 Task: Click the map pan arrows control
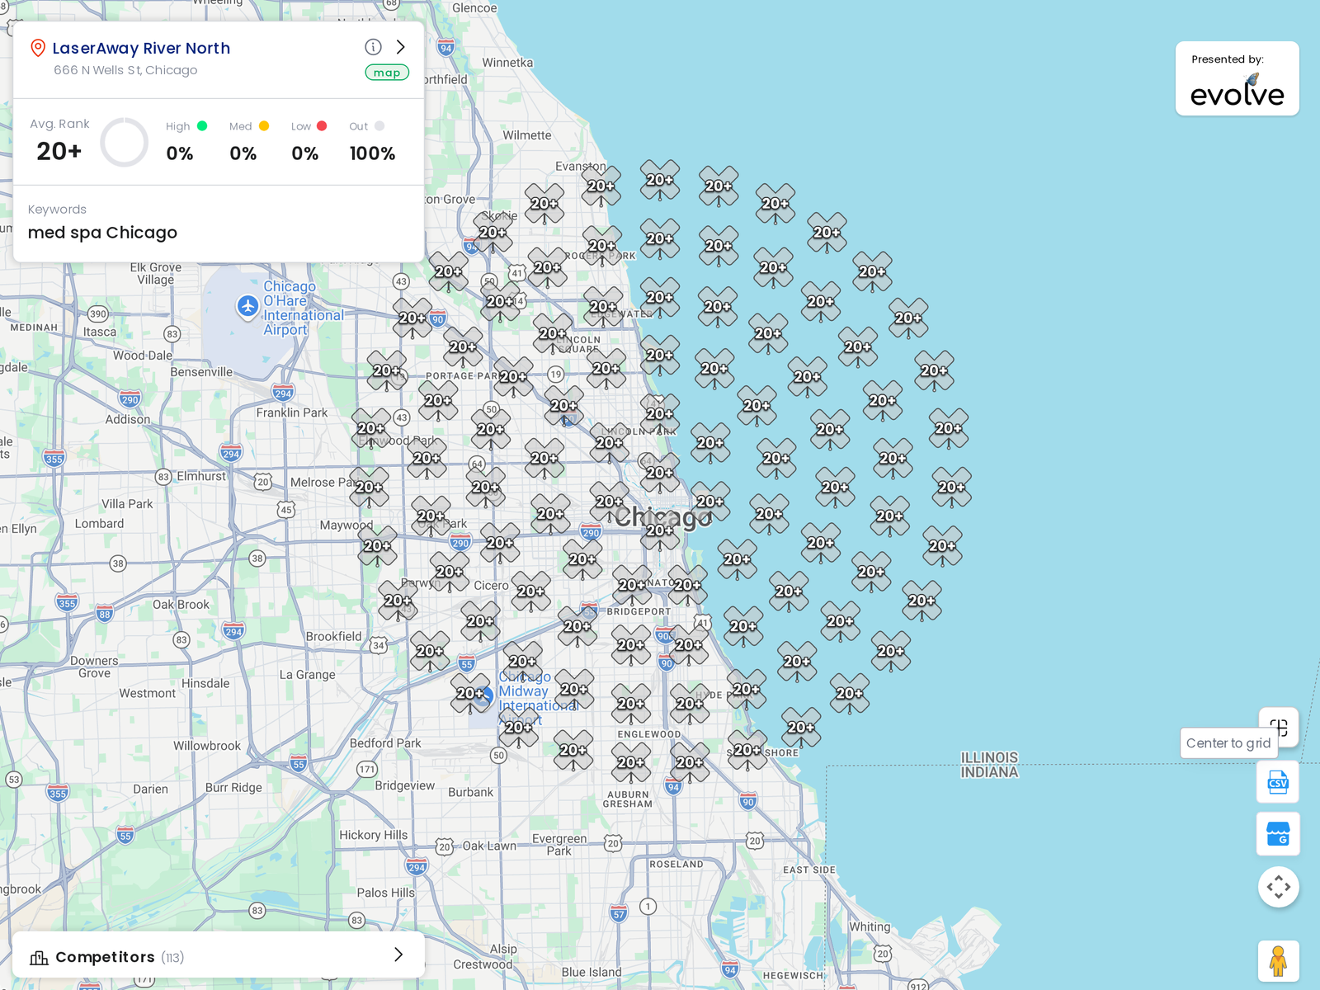(1279, 887)
